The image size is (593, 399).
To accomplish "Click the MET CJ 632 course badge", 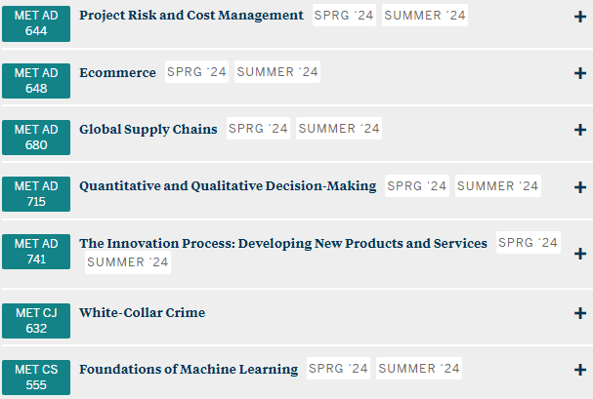I will [x=37, y=320].
